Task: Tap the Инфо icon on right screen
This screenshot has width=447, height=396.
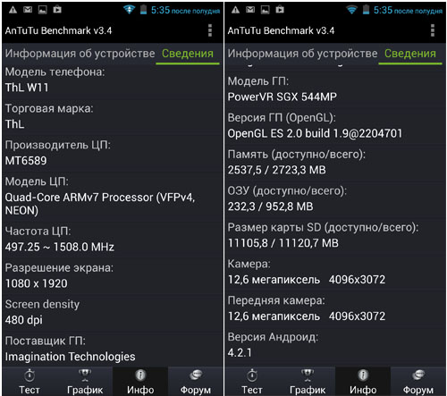Action: [363, 375]
